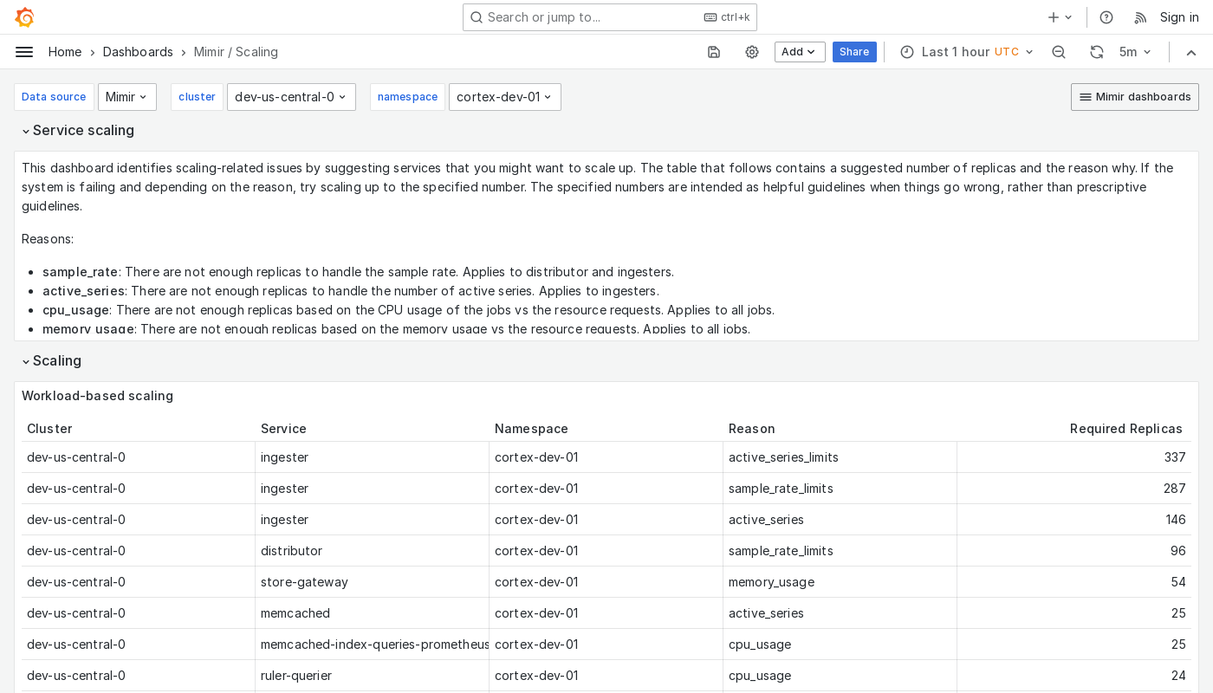Save the dashboard using the save icon

pyautogui.click(x=714, y=52)
